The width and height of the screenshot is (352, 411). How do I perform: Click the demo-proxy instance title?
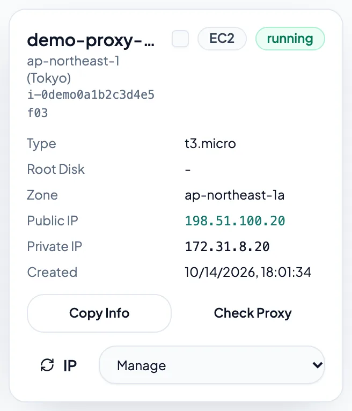[91, 41]
